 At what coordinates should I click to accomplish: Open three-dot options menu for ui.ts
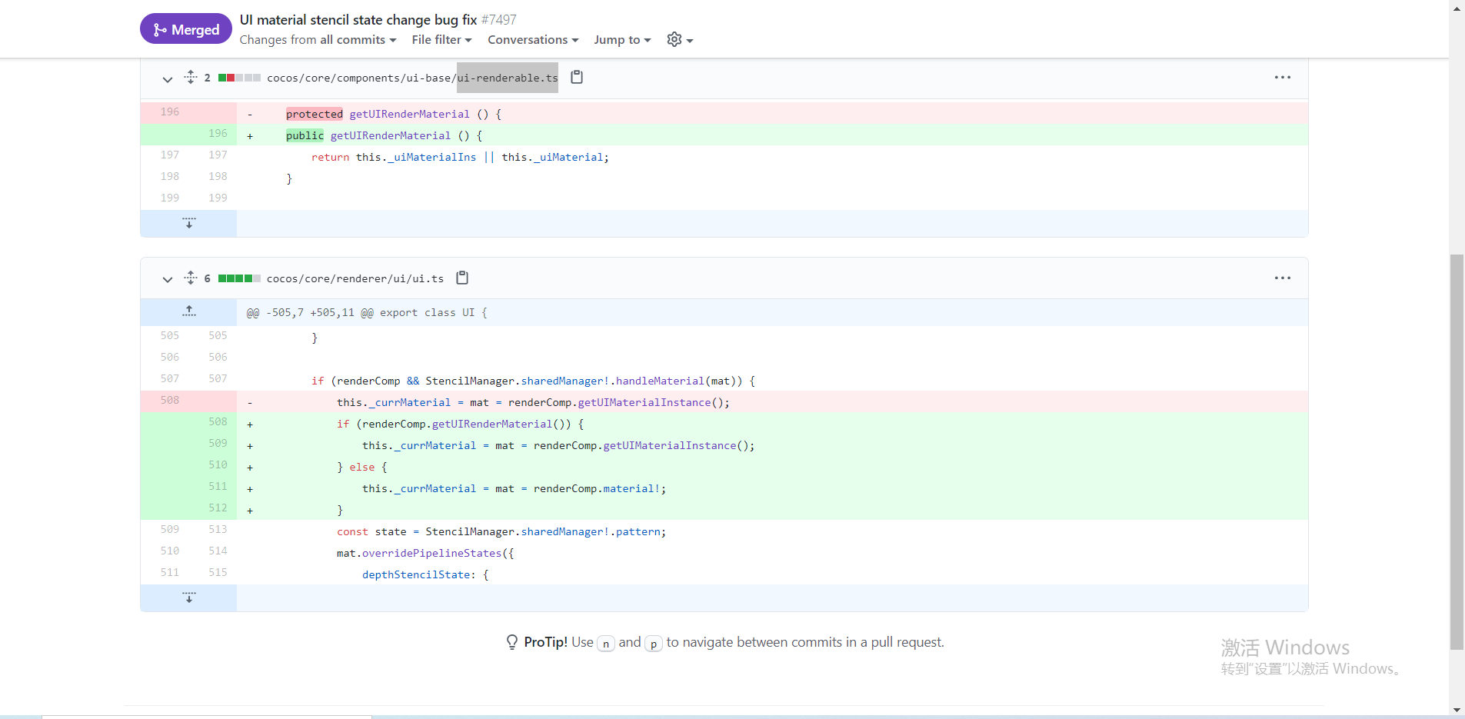(x=1282, y=278)
